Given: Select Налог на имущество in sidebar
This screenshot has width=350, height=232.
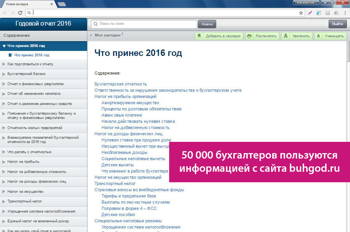Looking at the screenshot, I should pos(44,192).
